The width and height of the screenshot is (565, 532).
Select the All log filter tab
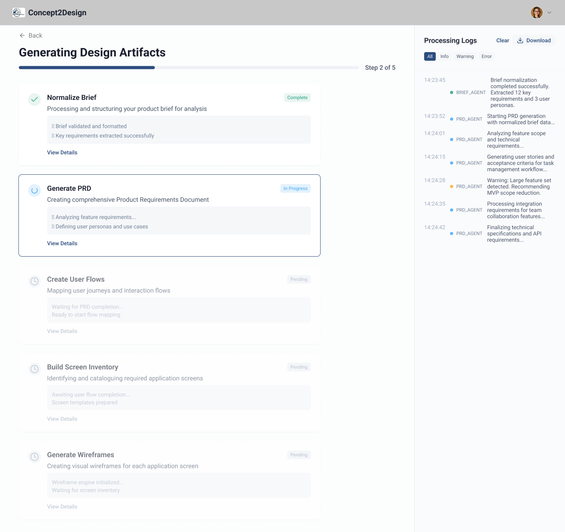(430, 56)
